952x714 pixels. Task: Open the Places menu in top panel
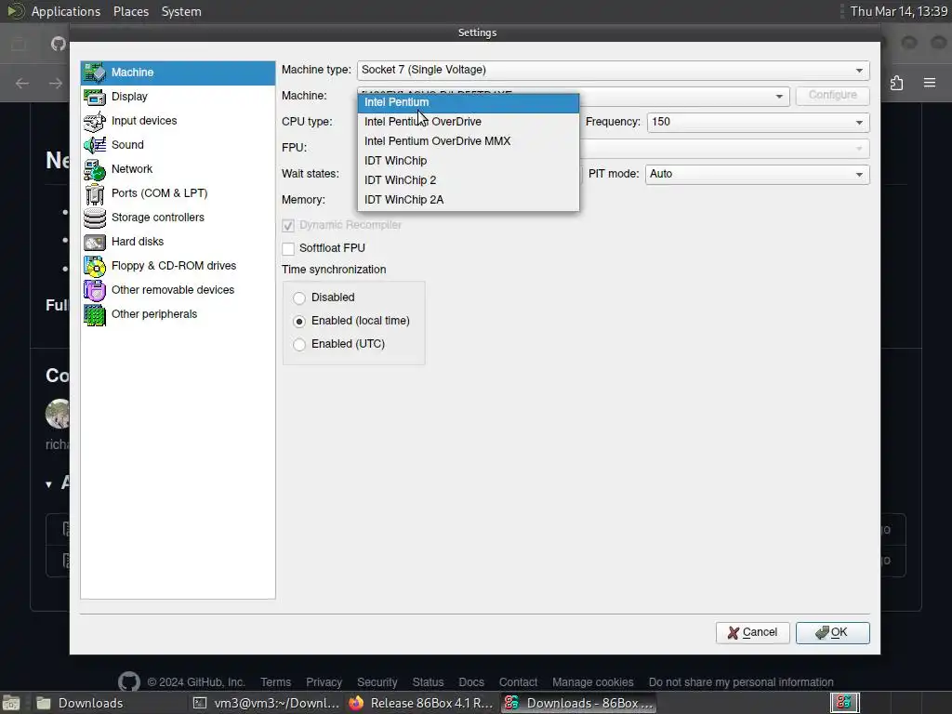tap(131, 11)
